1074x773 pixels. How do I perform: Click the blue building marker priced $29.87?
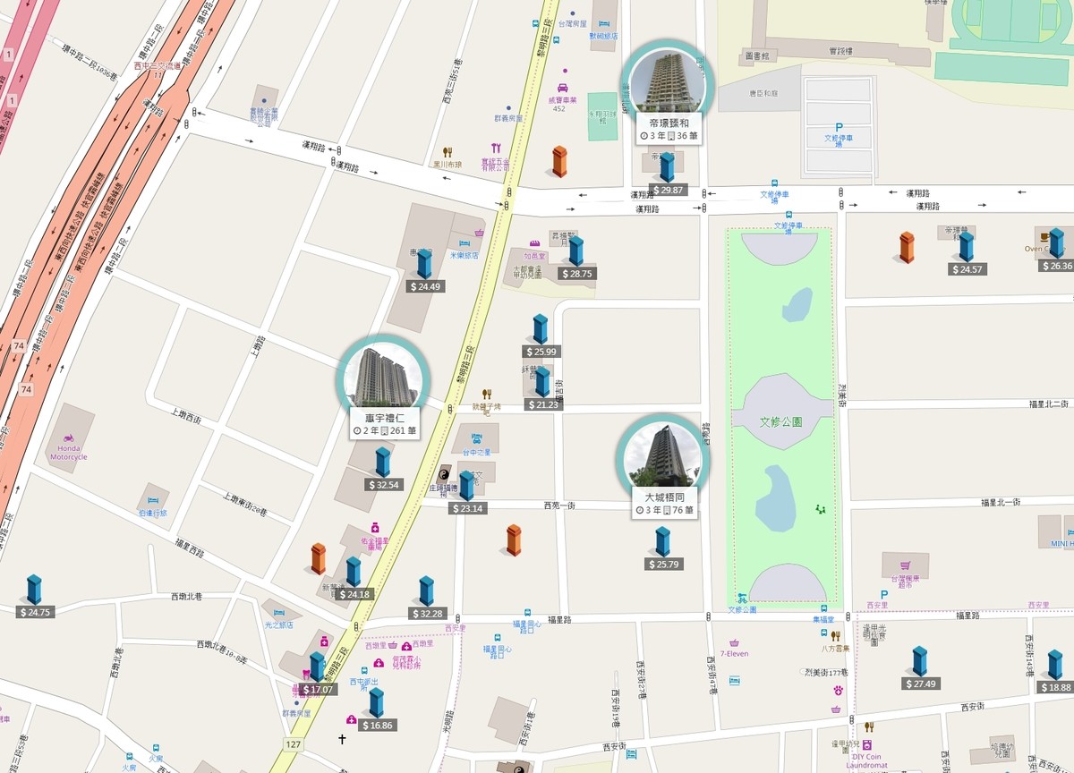pos(667,167)
